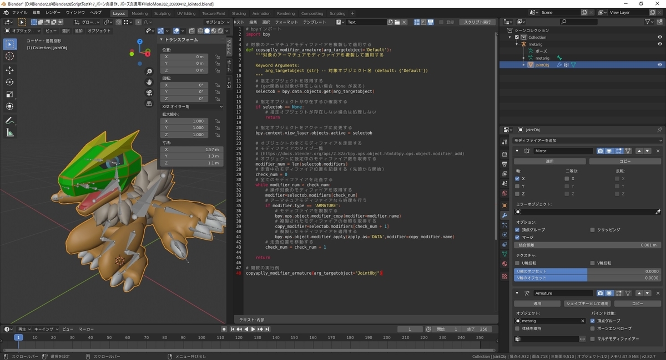This screenshot has height=360, width=666.
Task: Open the Tool properties tab (wrench-screwdriver icon)
Action: (x=504, y=143)
